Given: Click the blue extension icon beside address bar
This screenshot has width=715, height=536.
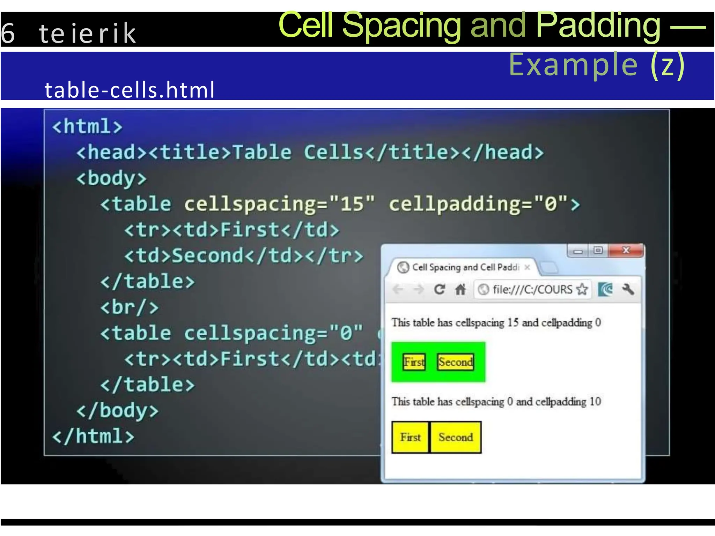Looking at the screenshot, I should point(605,289).
